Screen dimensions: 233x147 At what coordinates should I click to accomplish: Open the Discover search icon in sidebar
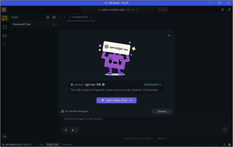5,44
